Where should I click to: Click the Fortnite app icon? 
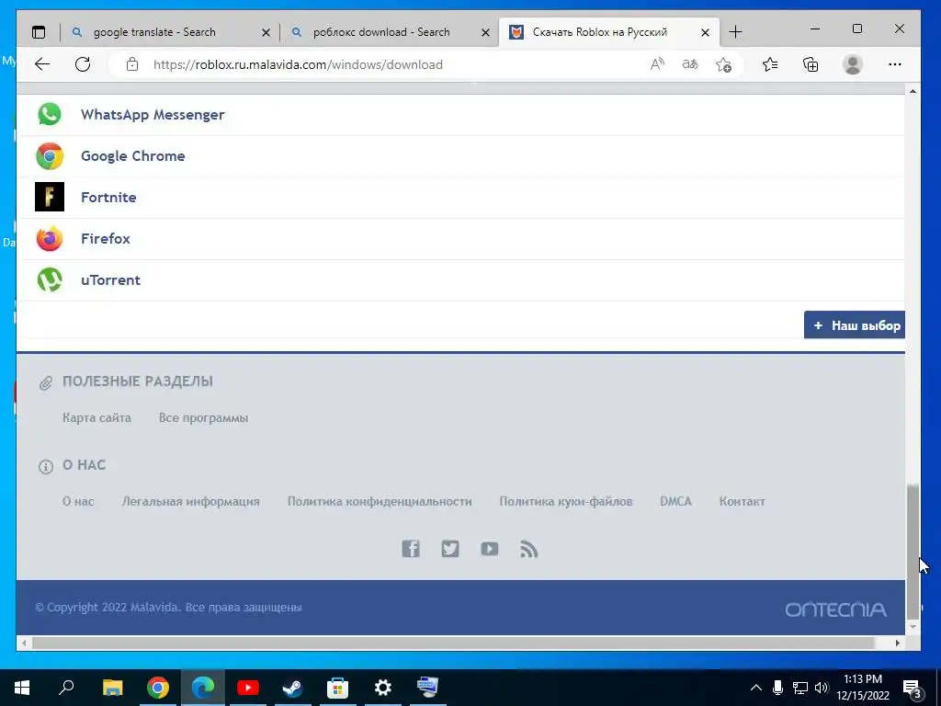coord(50,197)
